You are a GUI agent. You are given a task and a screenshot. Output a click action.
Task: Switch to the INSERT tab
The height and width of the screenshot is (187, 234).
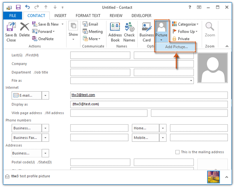click(x=60, y=16)
